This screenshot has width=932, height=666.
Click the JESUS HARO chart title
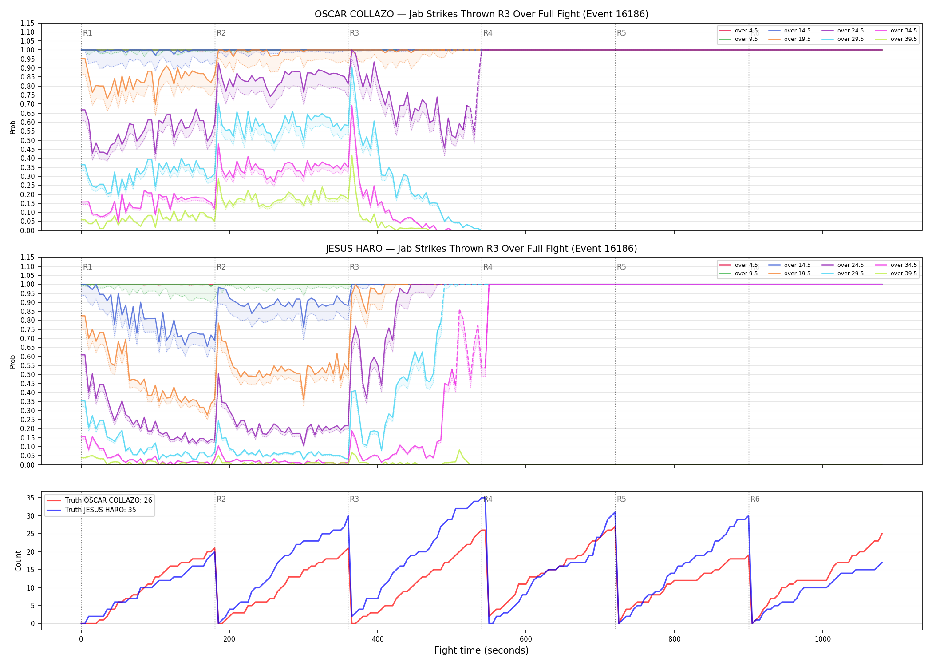pos(482,249)
